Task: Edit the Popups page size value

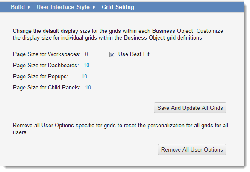Action: pos(84,77)
